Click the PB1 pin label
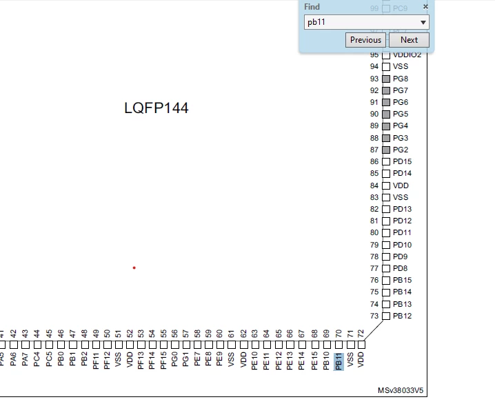The height and width of the screenshot is (404, 495). point(72,359)
